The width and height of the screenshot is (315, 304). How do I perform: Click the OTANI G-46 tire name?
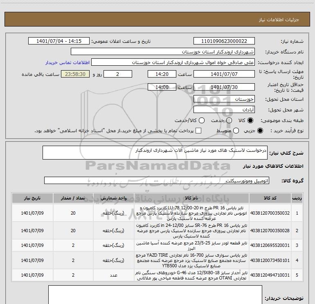click(x=191, y=275)
